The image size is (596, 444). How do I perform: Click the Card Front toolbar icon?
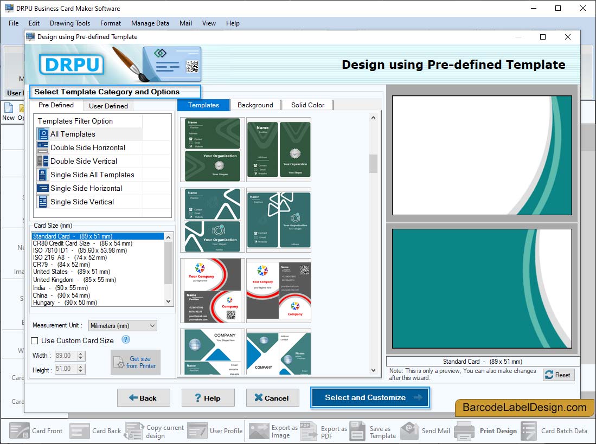coord(19,430)
